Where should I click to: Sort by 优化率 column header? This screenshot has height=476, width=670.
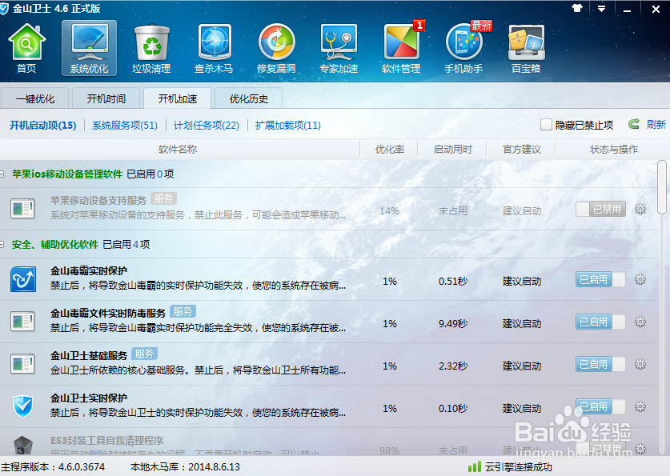(x=389, y=149)
